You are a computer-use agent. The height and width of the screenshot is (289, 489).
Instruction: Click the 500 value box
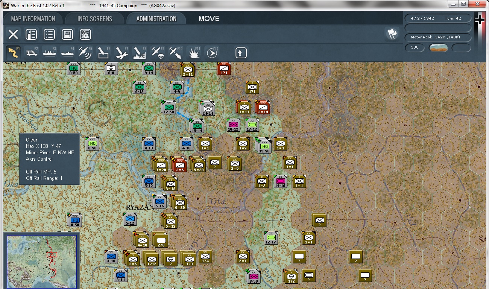click(x=415, y=47)
